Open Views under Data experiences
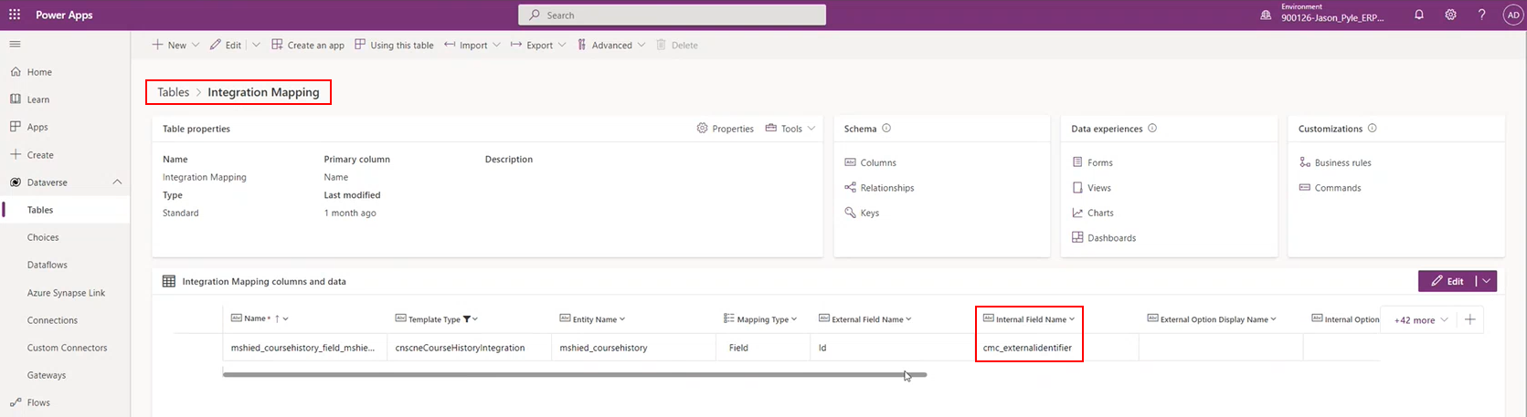The height and width of the screenshot is (417, 1527). pos(1091,188)
